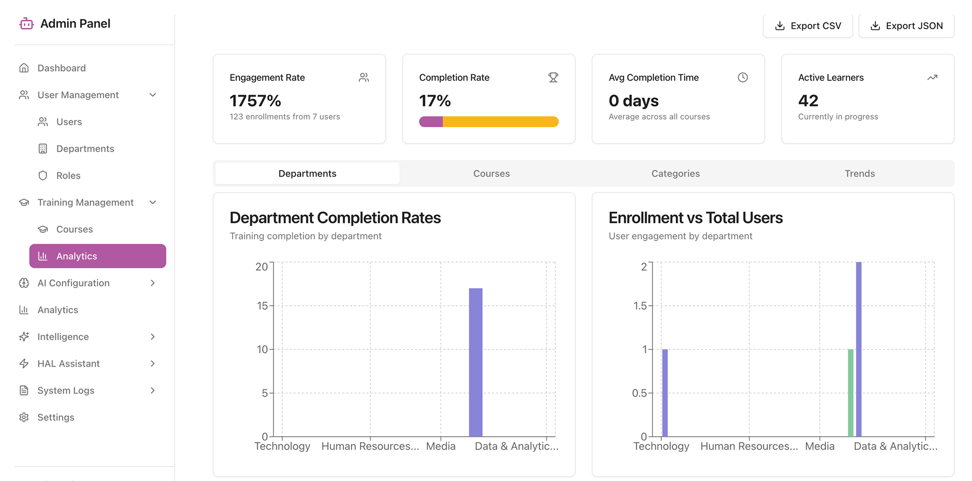
Task: Select the Categories tab
Action: click(675, 173)
